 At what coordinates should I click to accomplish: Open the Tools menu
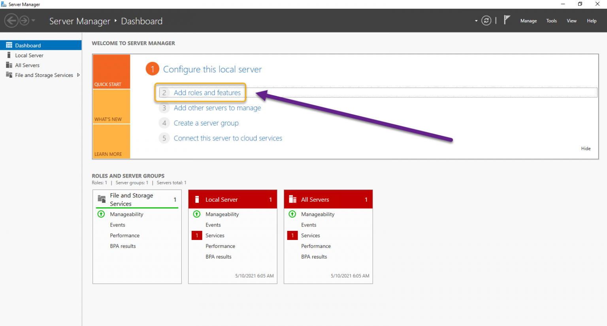tap(551, 21)
